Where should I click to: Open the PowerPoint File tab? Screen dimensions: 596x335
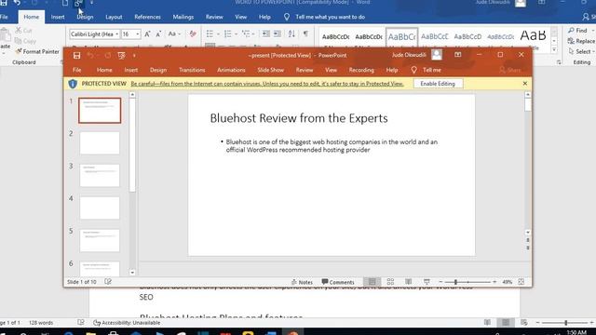tap(76, 70)
